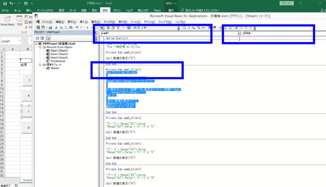Select Sheet1 (Sheet1) in project tree
The width and height of the screenshot is (326, 187).
pyautogui.click(x=59, y=51)
